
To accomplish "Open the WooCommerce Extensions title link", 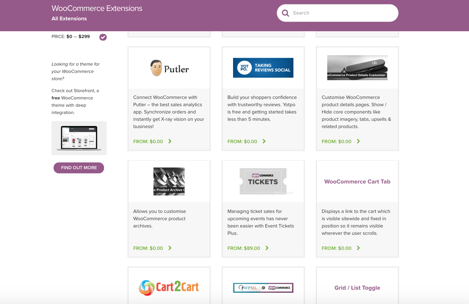I will pyautogui.click(x=97, y=8).
